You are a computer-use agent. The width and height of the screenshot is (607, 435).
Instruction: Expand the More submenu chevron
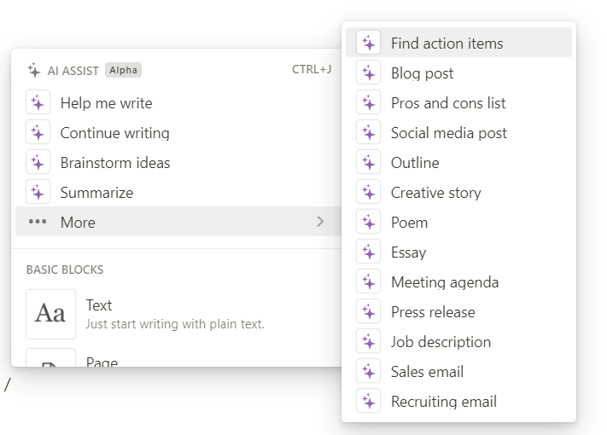point(320,222)
